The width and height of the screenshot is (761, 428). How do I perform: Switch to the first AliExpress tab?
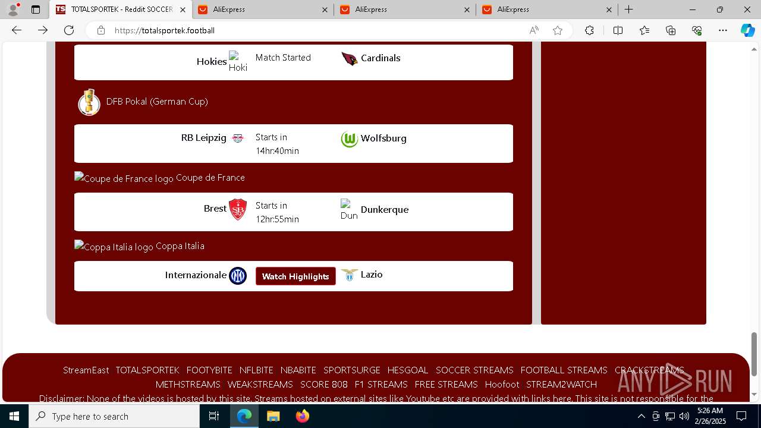(263, 10)
